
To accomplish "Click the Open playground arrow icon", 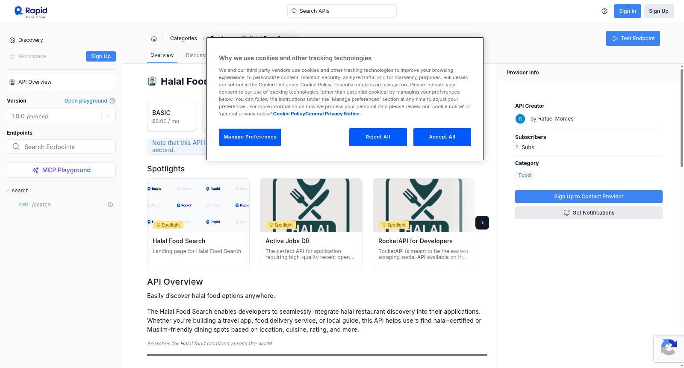I will click(x=112, y=101).
